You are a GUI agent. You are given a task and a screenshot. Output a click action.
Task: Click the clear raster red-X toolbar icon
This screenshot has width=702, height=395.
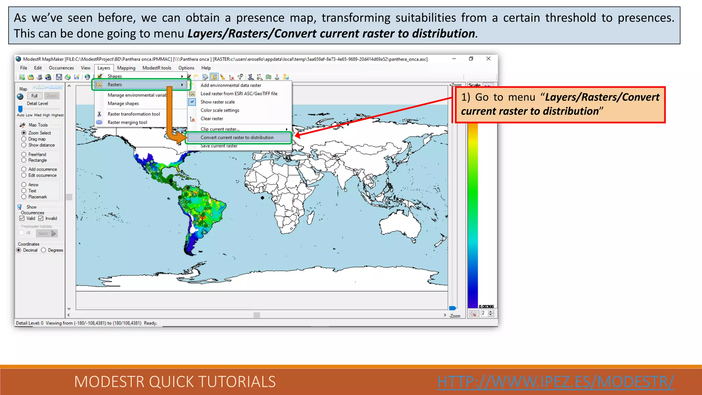click(x=232, y=77)
